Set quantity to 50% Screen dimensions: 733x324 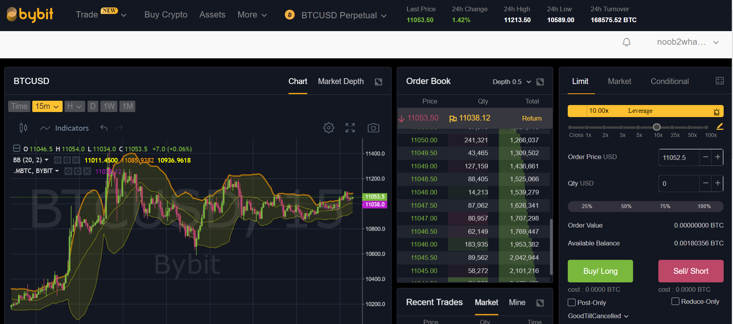pos(626,206)
